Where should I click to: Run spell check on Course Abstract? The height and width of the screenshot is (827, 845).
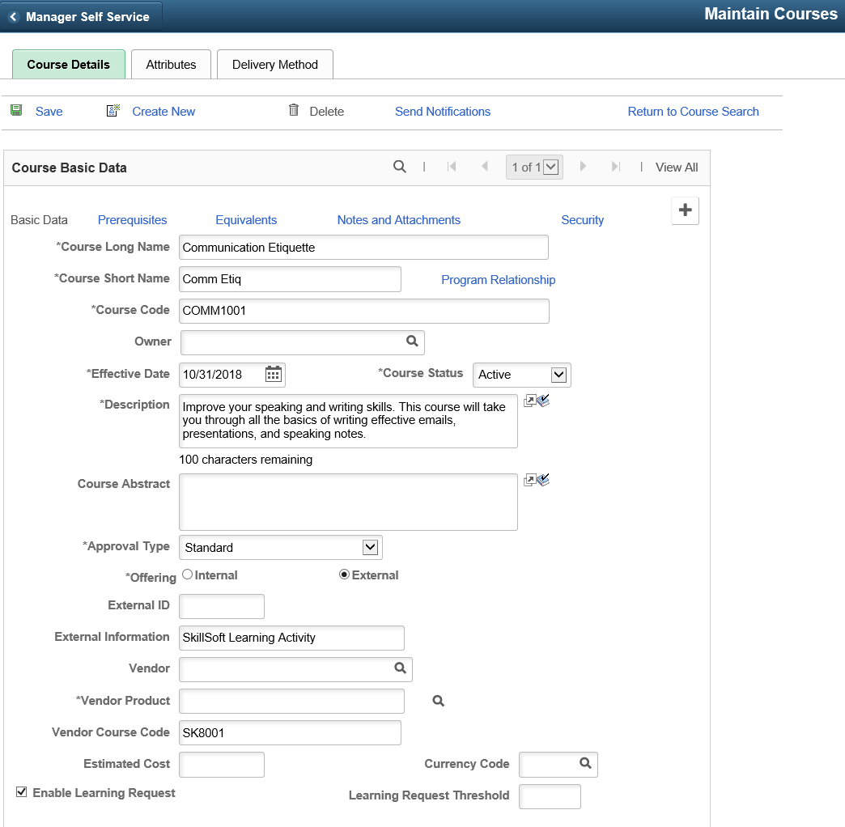click(542, 480)
